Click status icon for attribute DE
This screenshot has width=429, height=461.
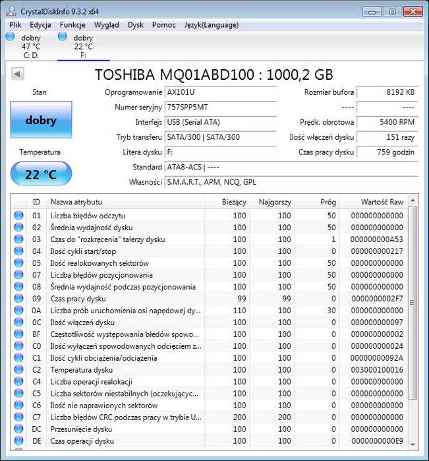click(x=18, y=441)
